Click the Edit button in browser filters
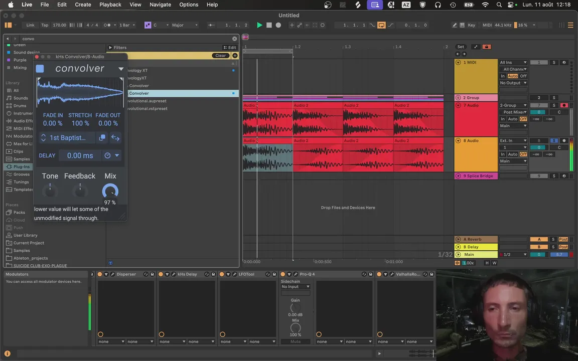This screenshot has height=361, width=578. pyautogui.click(x=230, y=48)
